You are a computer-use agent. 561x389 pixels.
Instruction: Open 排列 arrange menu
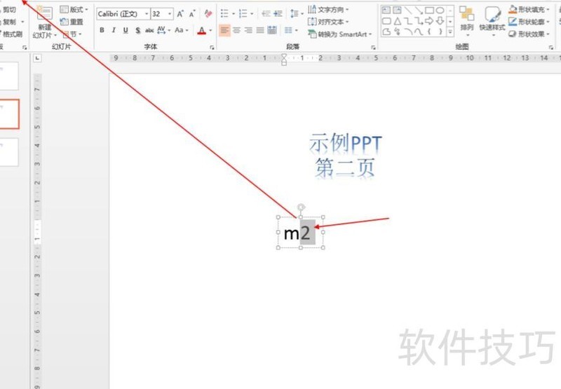467,21
